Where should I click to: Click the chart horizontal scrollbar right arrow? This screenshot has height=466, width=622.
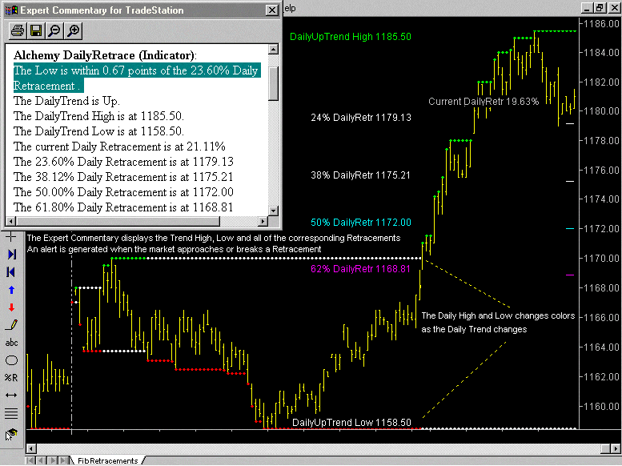(616, 449)
